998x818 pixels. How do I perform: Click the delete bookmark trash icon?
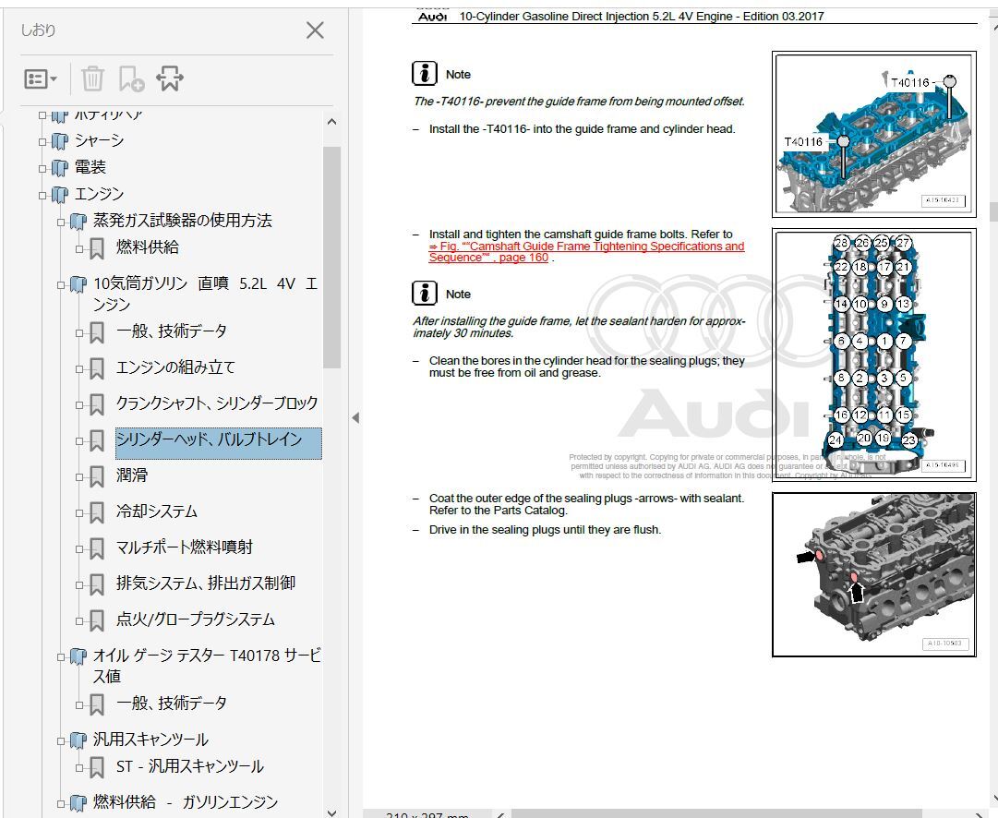[92, 78]
